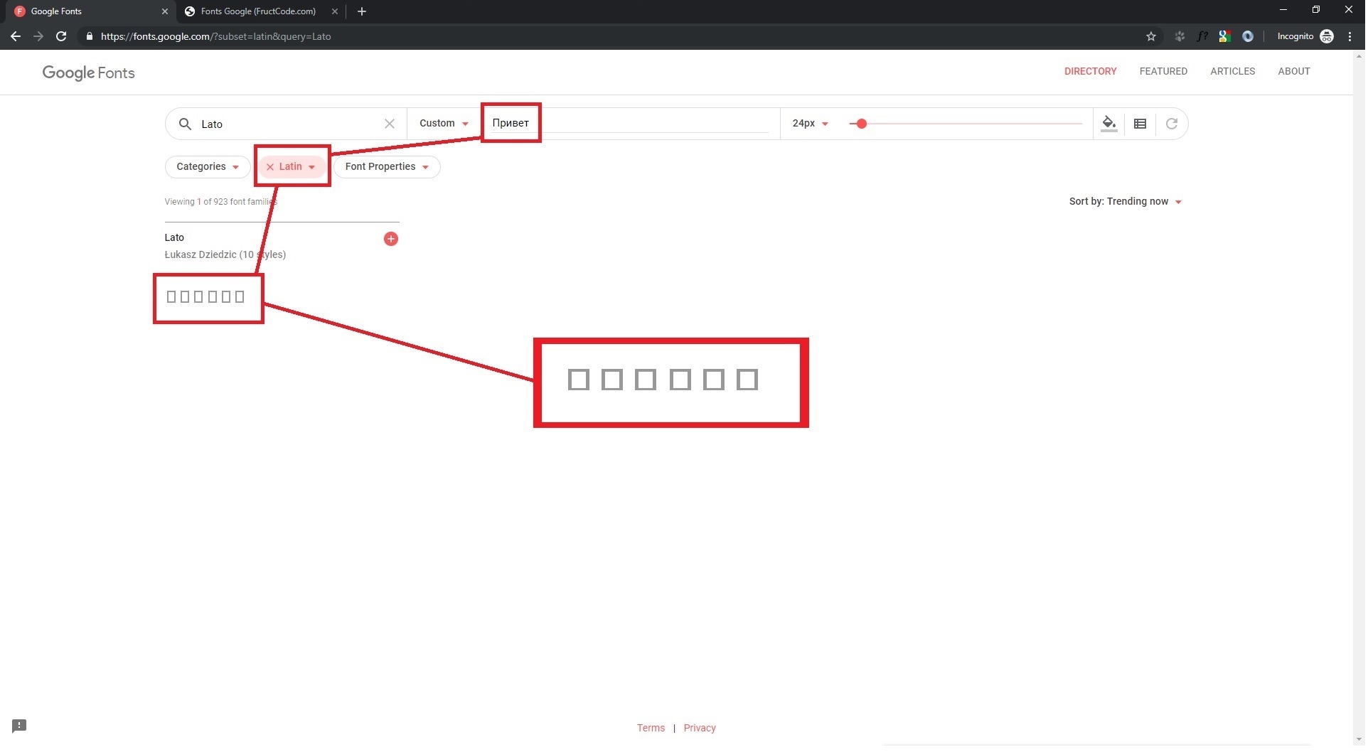Open the background color fill tool
The image size is (1368, 752).
coord(1111,124)
